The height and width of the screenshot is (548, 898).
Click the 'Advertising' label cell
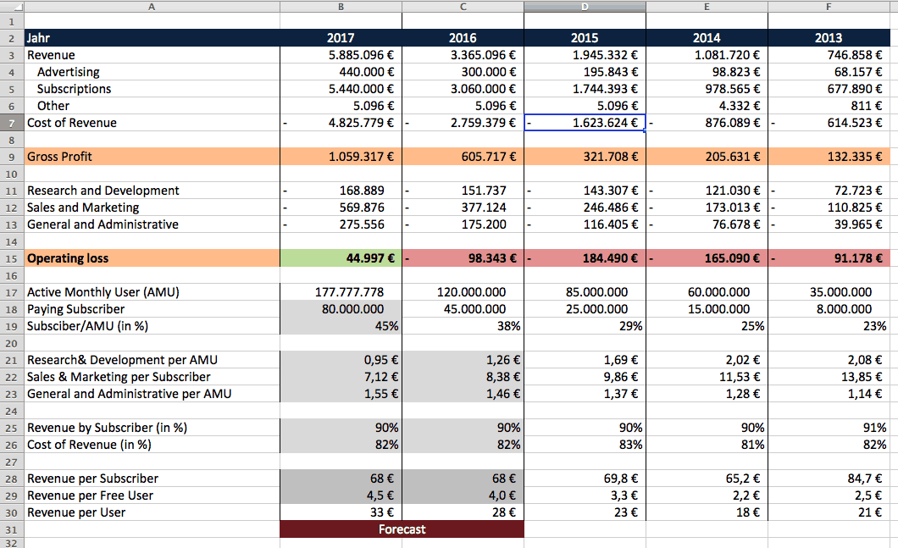(x=152, y=72)
